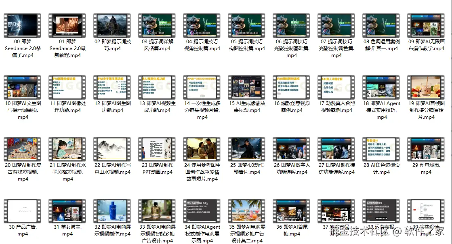Click the 11 即梦AI图像处理功能 video icon
452x244 pixels.
click(x=67, y=87)
